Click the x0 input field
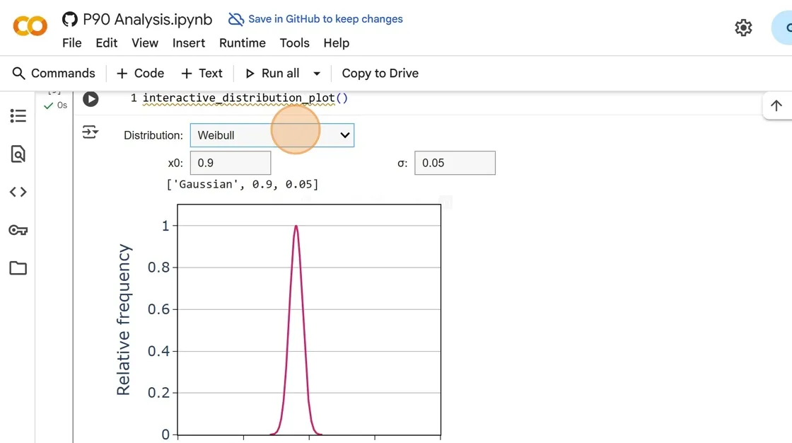 tap(231, 163)
